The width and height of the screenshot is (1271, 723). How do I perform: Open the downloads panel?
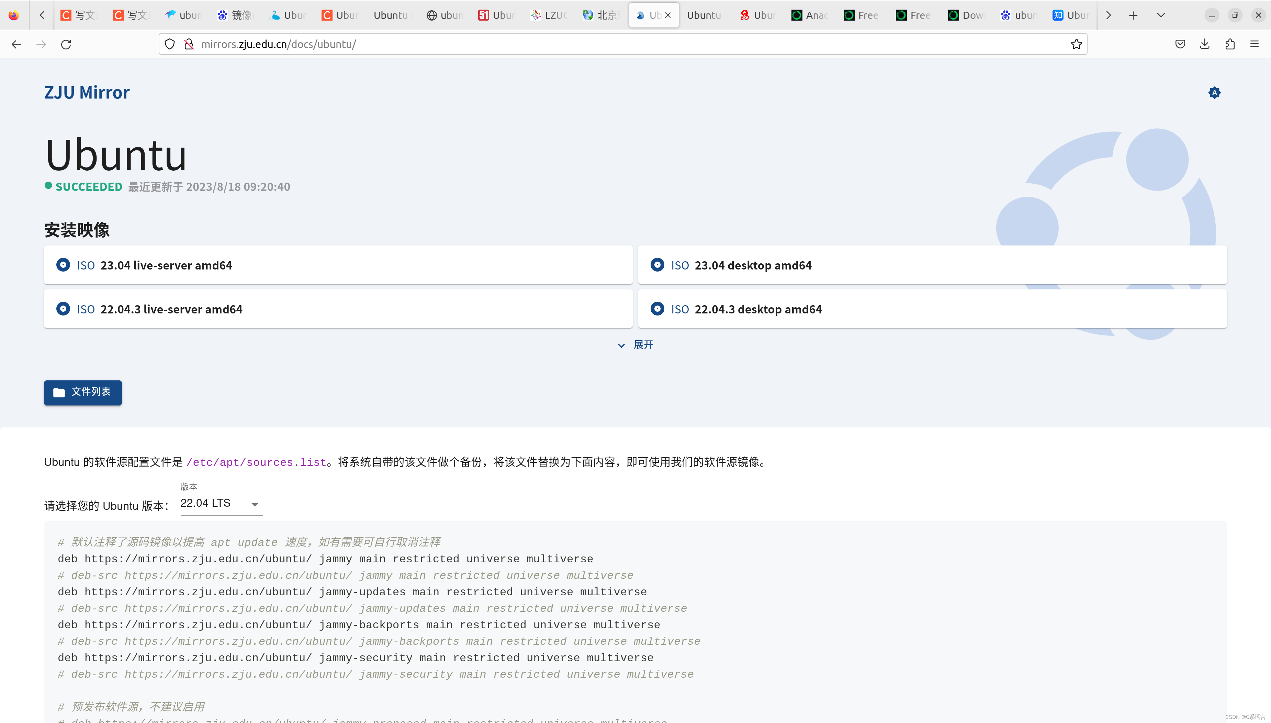(1205, 44)
